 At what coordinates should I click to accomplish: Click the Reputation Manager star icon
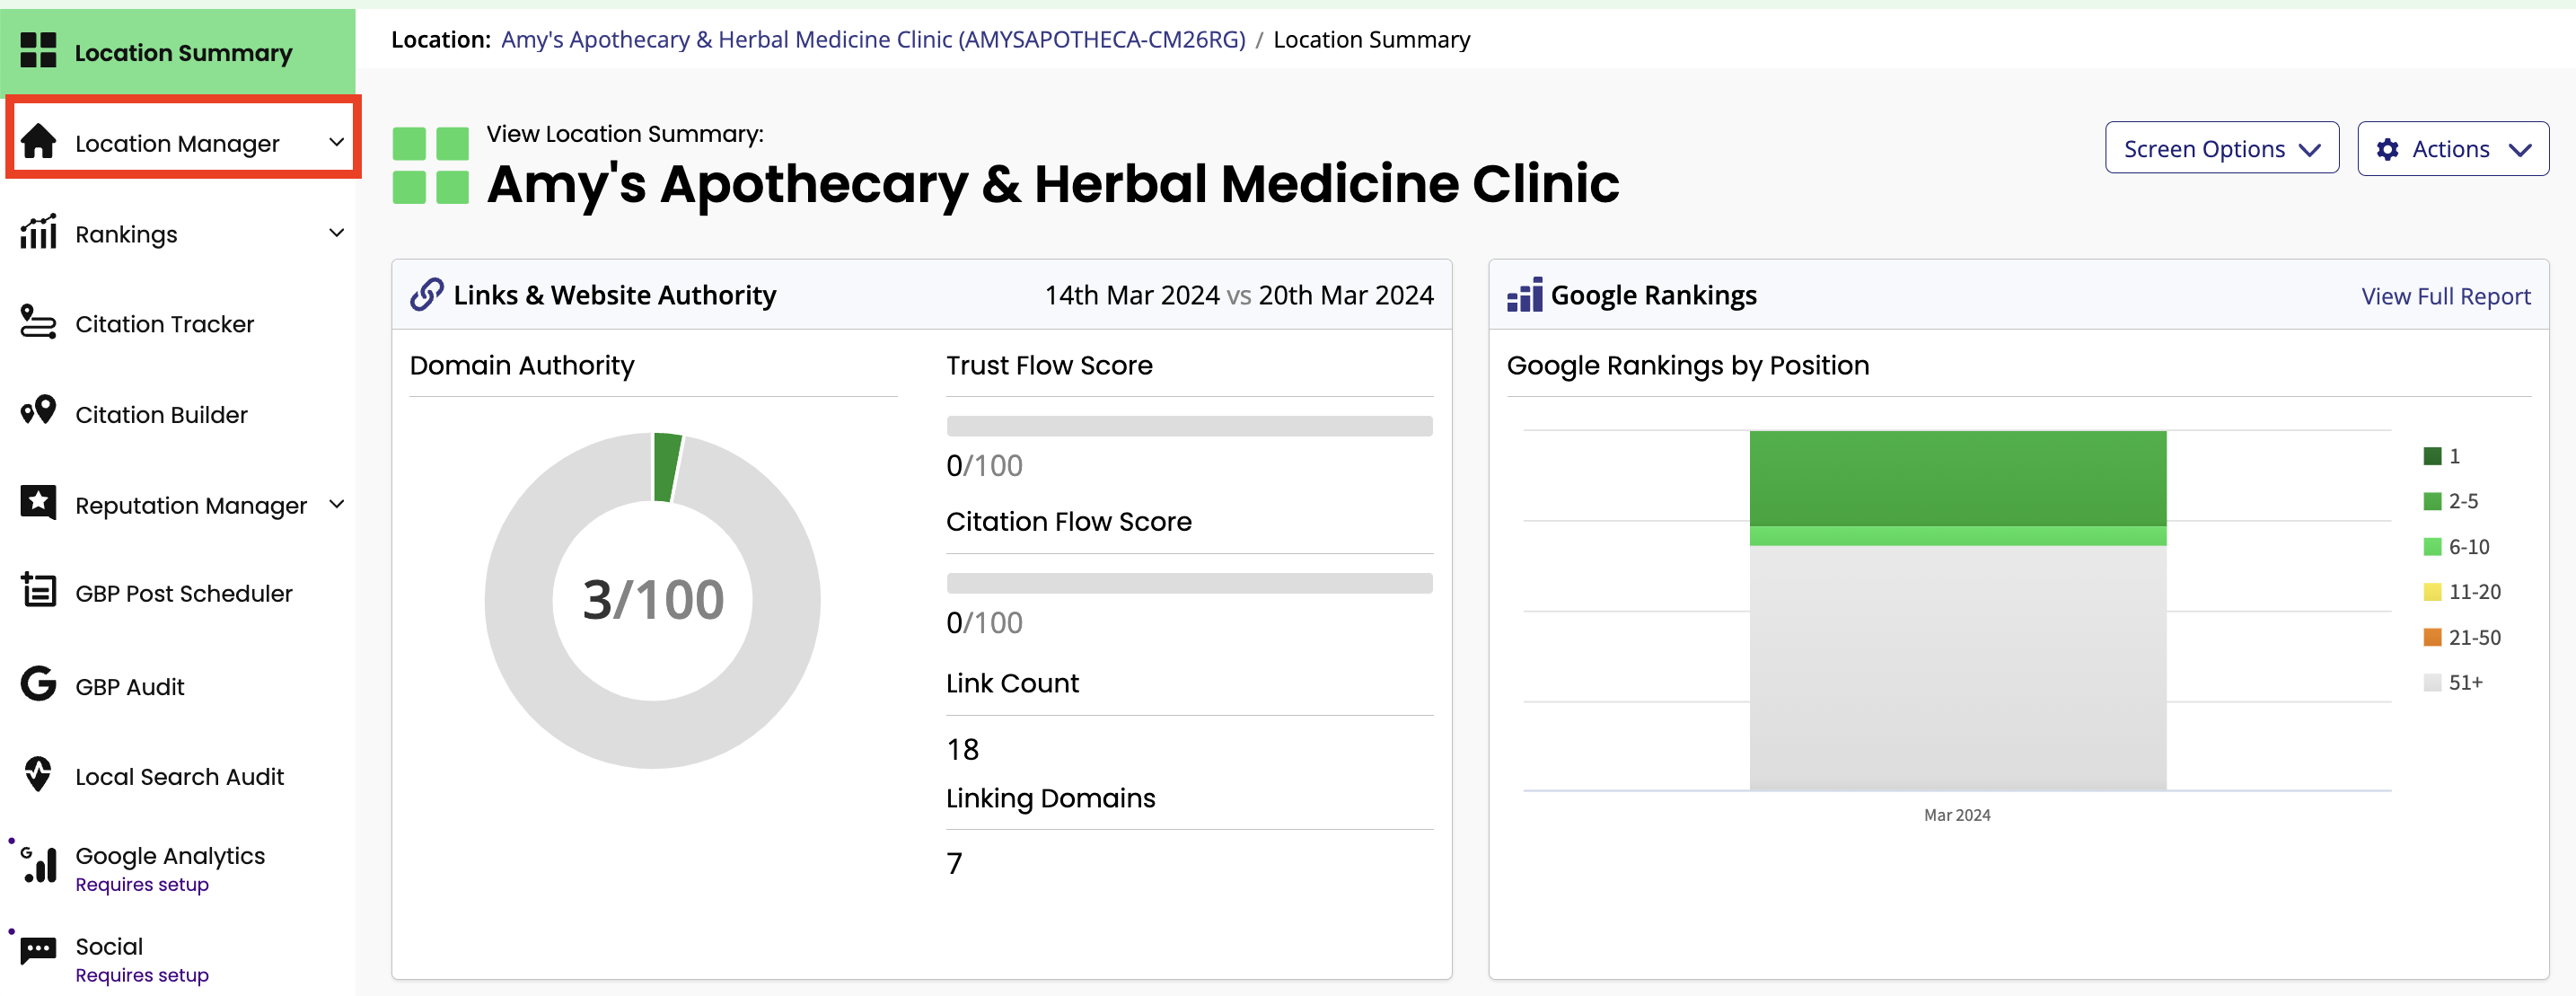(38, 502)
